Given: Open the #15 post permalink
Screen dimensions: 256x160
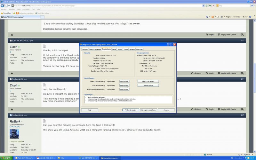Looking at the screenshot, I should pyautogui.click(x=243, y=115).
